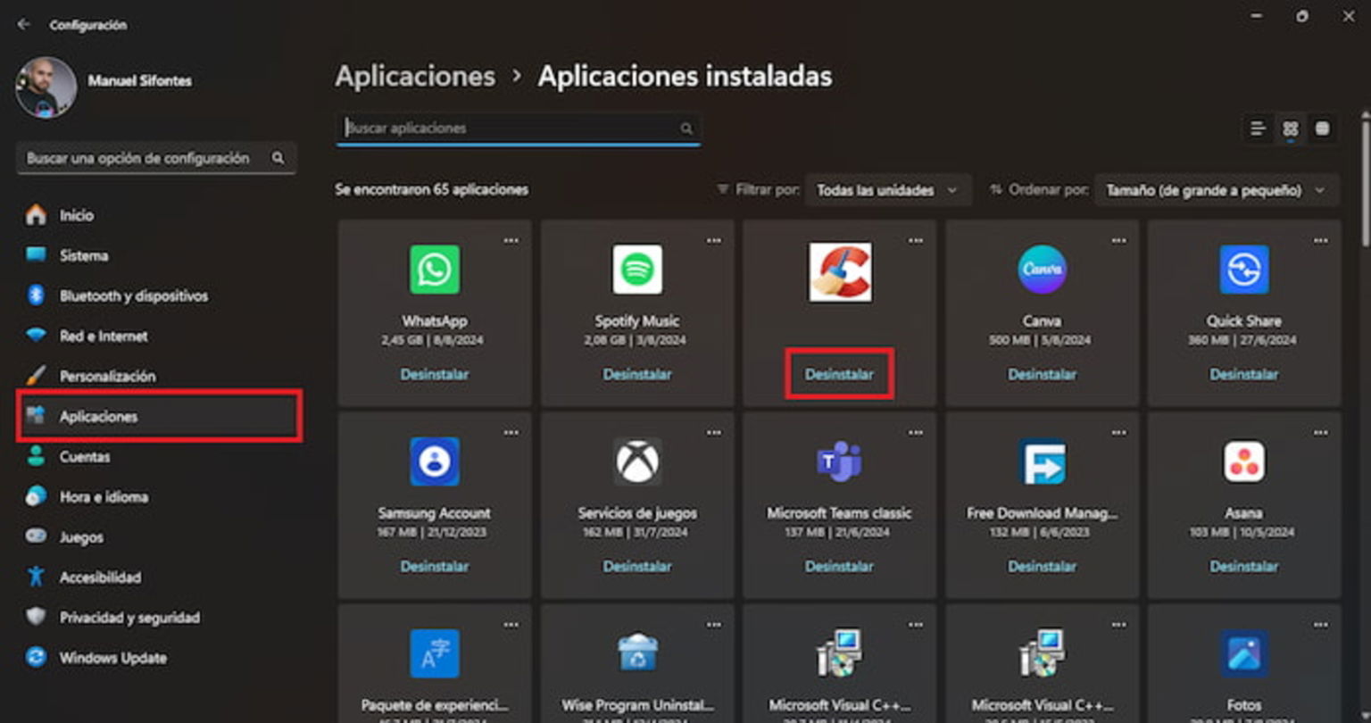Switch to grid view layout icon
Image resolution: width=1371 pixels, height=723 pixels.
coord(1291,129)
